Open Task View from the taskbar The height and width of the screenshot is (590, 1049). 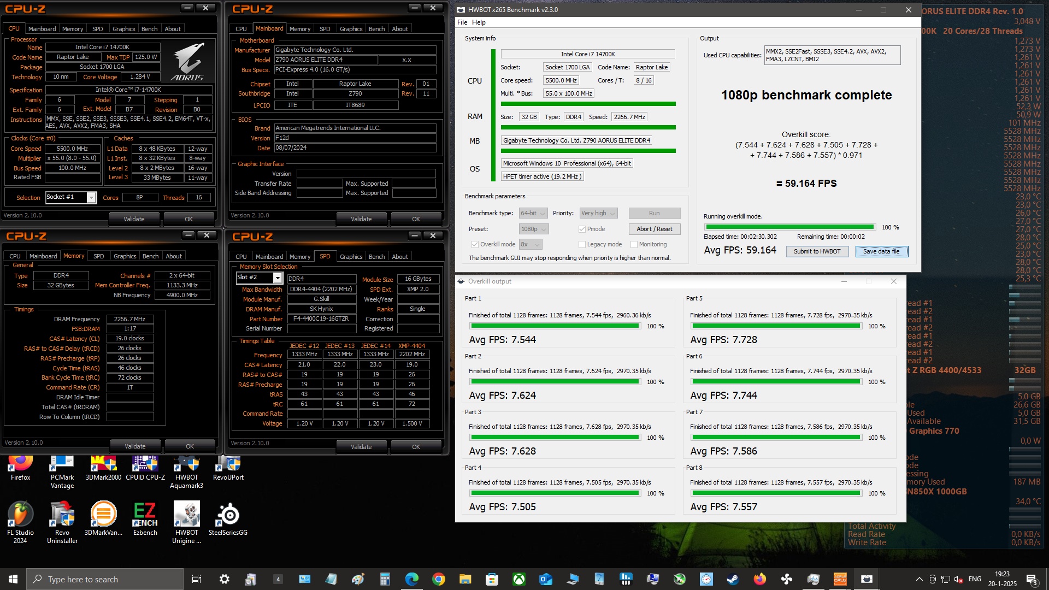click(x=197, y=579)
